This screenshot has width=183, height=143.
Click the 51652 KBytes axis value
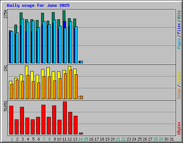coord(5,106)
